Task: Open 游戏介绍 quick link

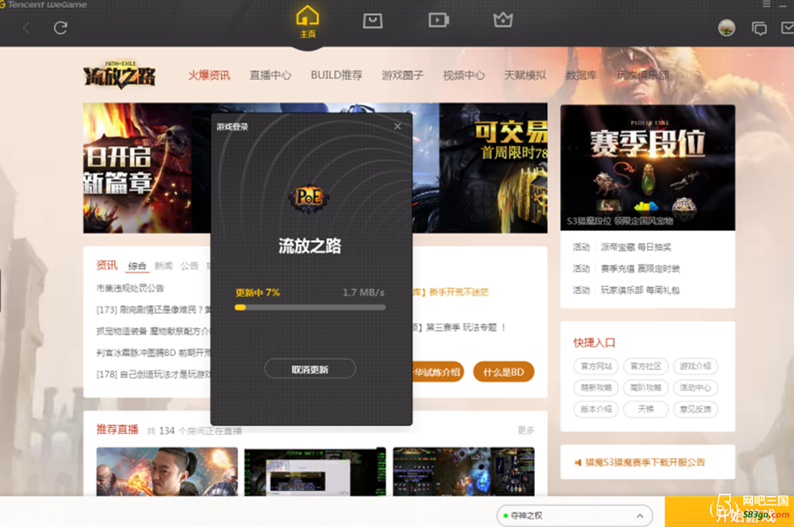Action: (696, 366)
